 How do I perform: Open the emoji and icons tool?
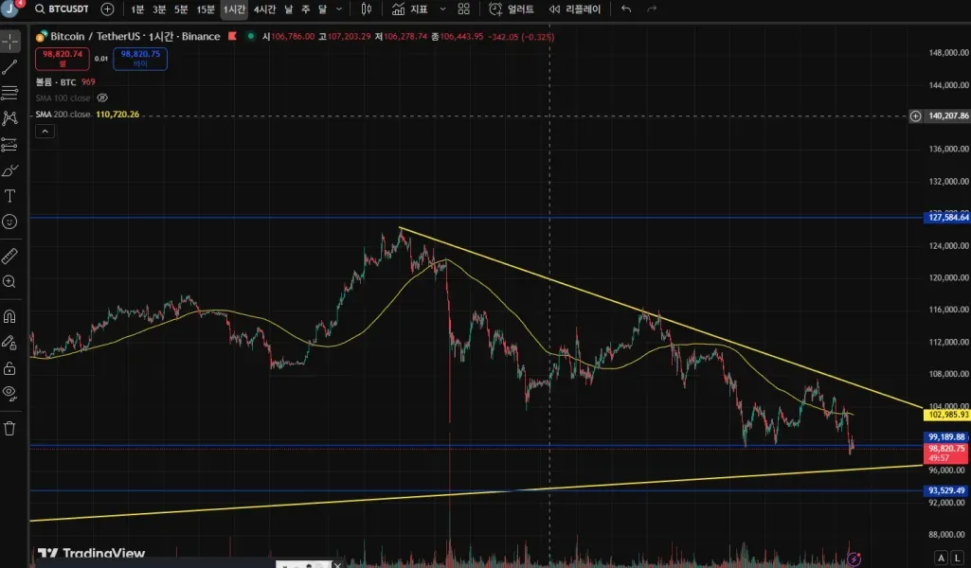9,222
